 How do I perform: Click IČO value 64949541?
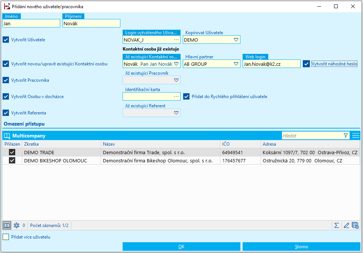pyautogui.click(x=240, y=153)
